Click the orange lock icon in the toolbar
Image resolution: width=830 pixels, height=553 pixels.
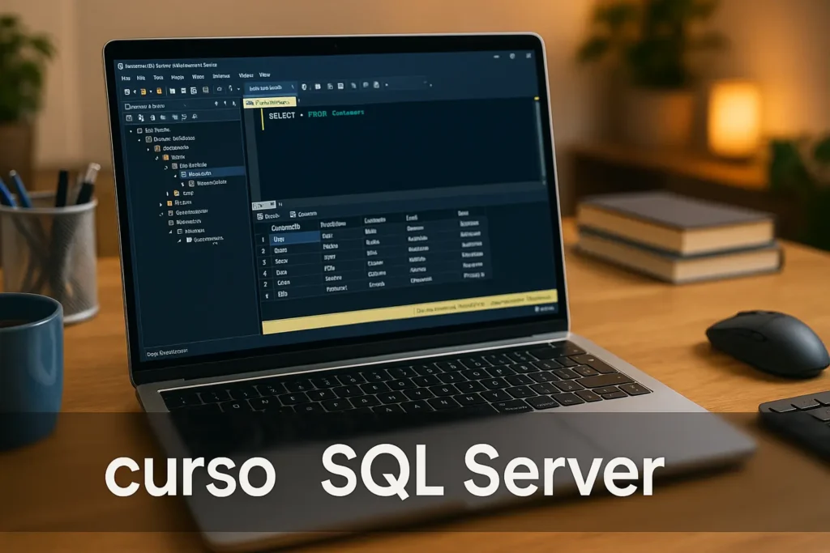pos(159,91)
